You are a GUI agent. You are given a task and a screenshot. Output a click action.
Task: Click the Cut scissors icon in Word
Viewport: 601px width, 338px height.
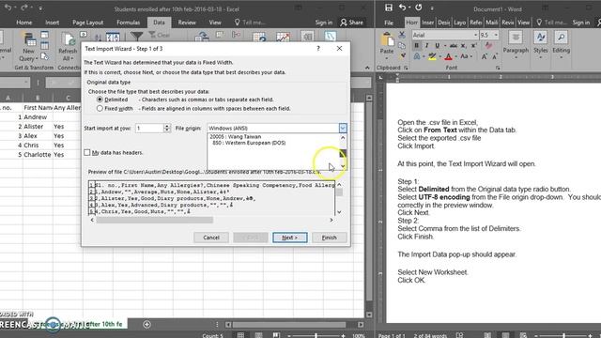[402, 35]
